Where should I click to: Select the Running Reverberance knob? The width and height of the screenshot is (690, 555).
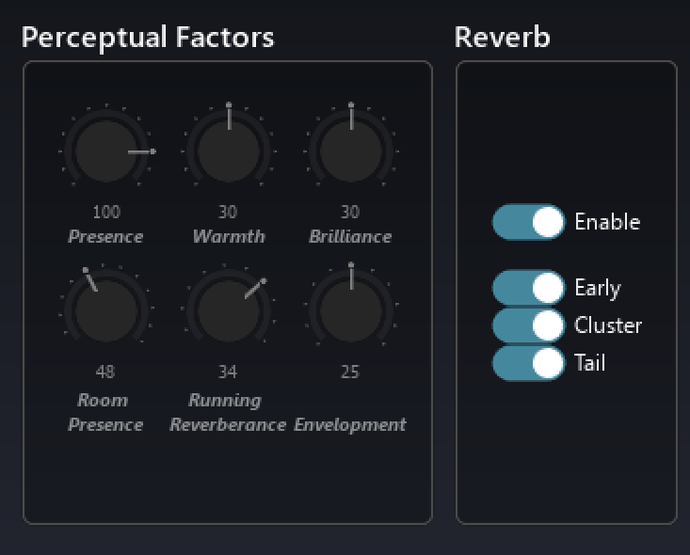(x=228, y=311)
